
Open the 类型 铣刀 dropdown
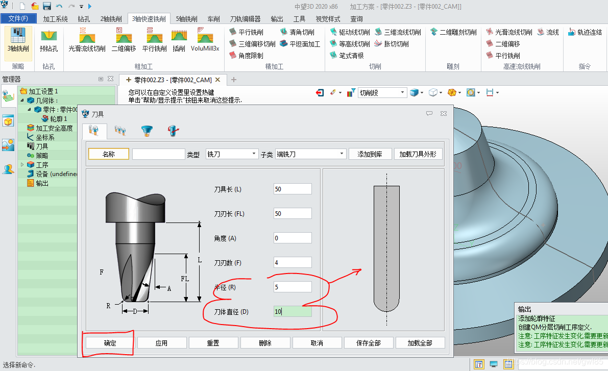tap(231, 154)
